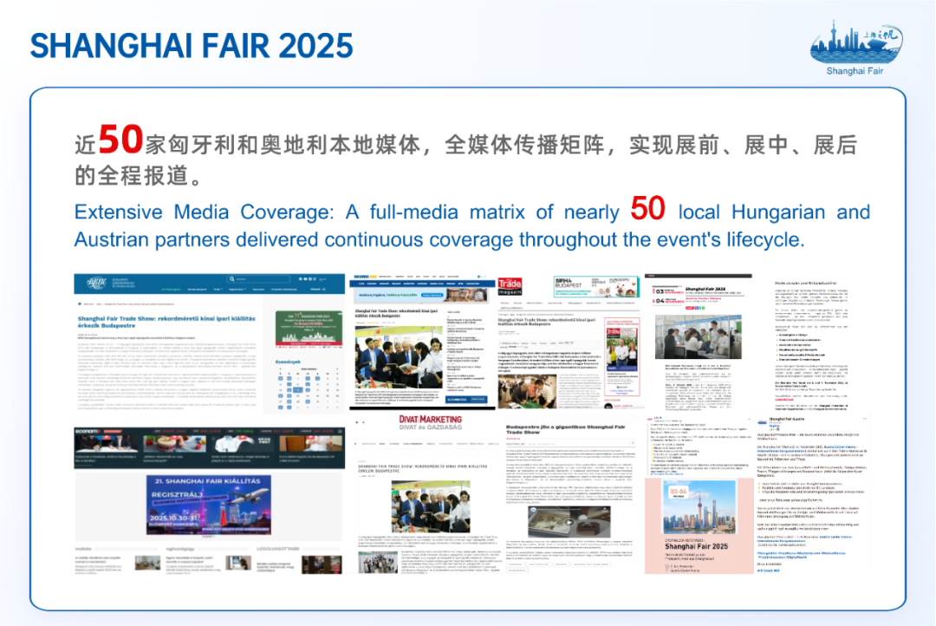Open the 21. Shanghai Fair Kiállítás registration banner
This screenshot has width=936, height=626.
pos(208,505)
